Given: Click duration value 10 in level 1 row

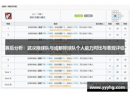Looking at the screenshot, I should tap(125, 29).
